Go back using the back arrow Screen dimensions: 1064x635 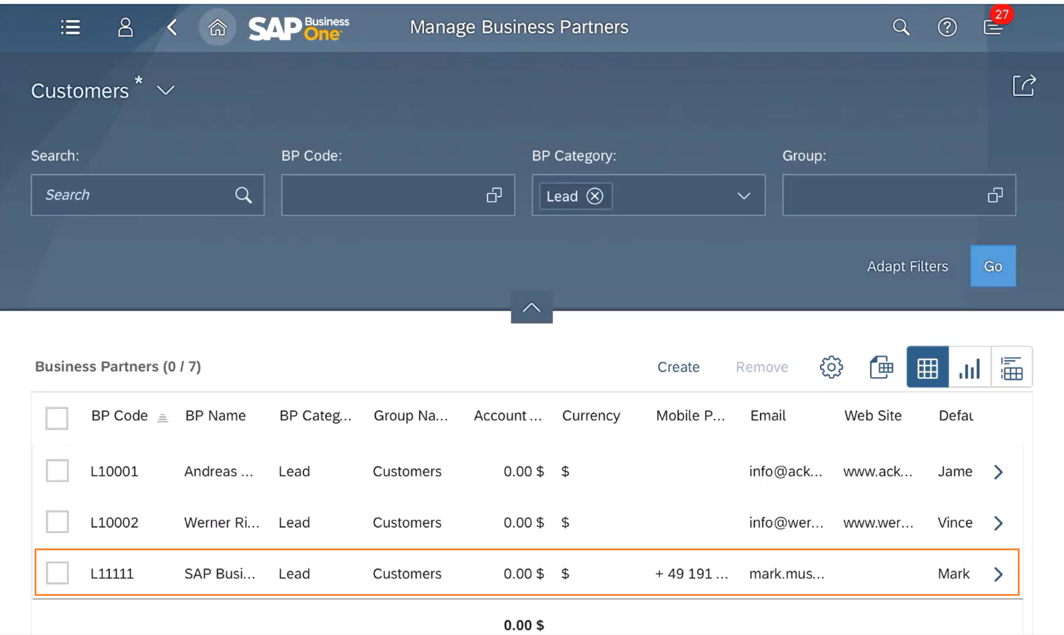[x=172, y=27]
